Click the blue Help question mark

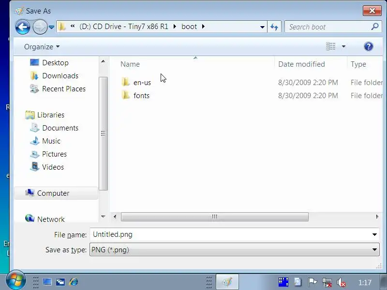pos(368,46)
